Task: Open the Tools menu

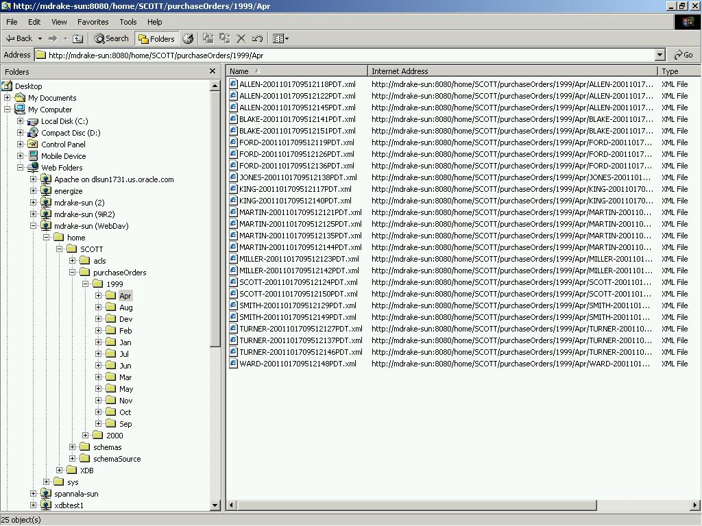Action: (x=128, y=22)
